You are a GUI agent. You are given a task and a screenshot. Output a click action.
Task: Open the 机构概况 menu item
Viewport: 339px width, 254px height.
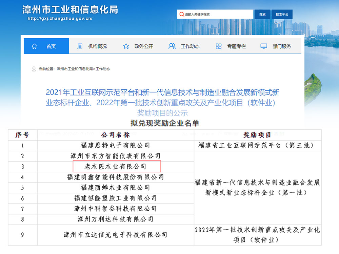click(x=97, y=46)
